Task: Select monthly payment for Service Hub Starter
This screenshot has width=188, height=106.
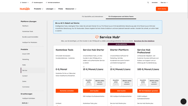Action: (89, 82)
